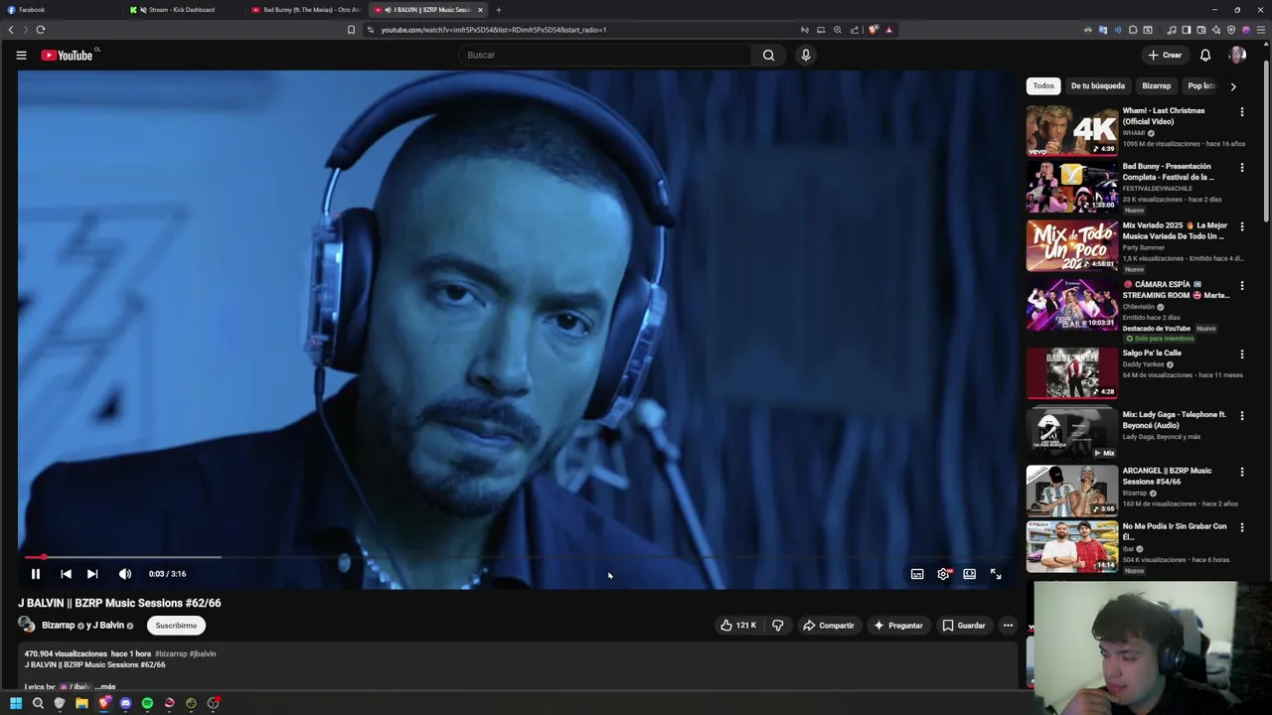Viewport: 1272px width, 715px height.
Task: Open more actions ellipsis under the video
Action: pos(1008,626)
